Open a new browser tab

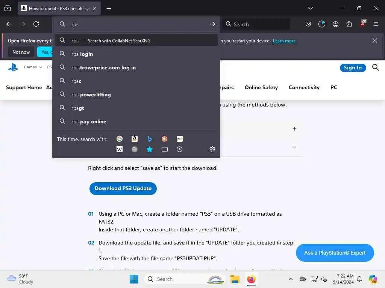pos(109,9)
